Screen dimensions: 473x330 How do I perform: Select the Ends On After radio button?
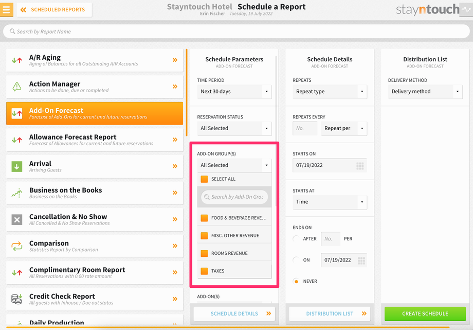click(x=296, y=239)
